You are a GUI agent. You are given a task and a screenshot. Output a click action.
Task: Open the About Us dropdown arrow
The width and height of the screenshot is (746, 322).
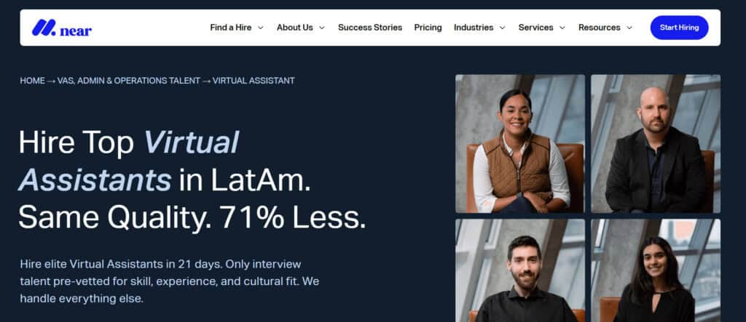click(x=321, y=28)
